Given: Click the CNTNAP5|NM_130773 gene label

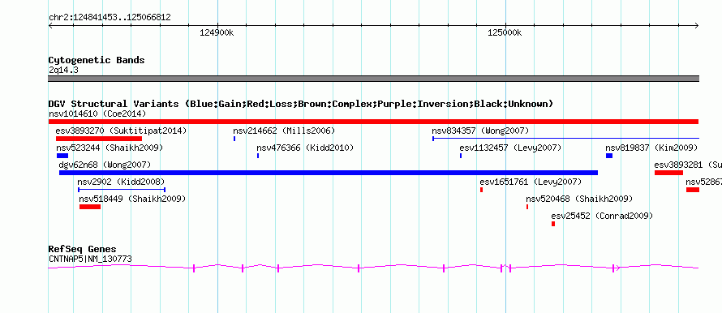Looking at the screenshot, I should point(90,259).
